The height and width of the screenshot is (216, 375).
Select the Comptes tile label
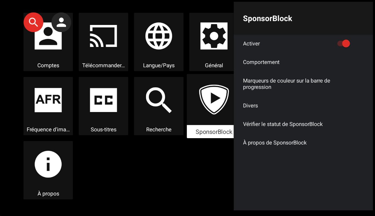click(x=48, y=65)
